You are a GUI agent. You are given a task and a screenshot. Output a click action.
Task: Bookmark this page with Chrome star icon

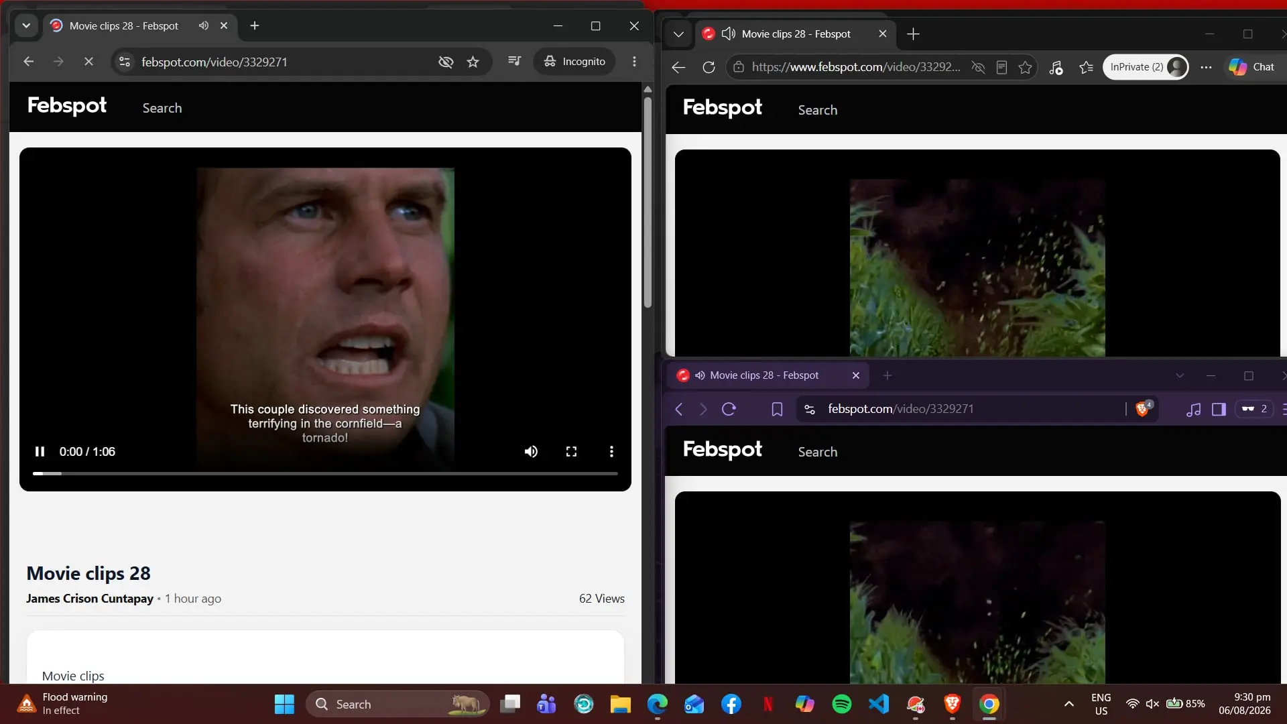tap(473, 62)
